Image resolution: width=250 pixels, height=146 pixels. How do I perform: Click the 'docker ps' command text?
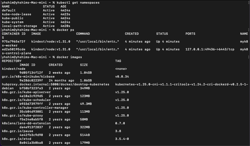(65, 30)
